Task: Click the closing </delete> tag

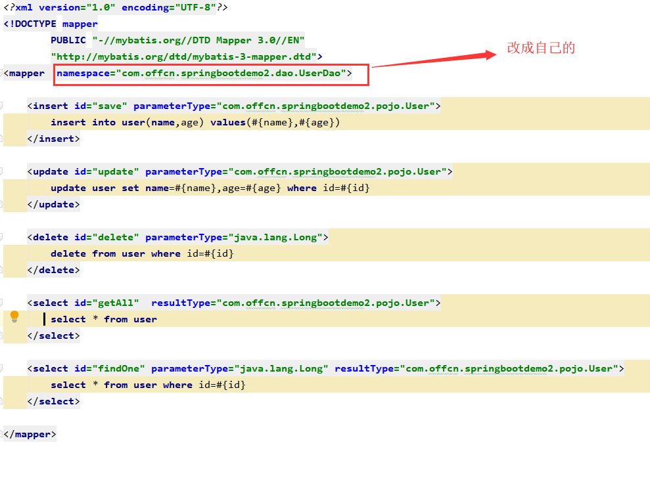Action: point(53,270)
